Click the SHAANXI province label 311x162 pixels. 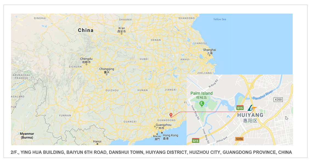coord(125,20)
